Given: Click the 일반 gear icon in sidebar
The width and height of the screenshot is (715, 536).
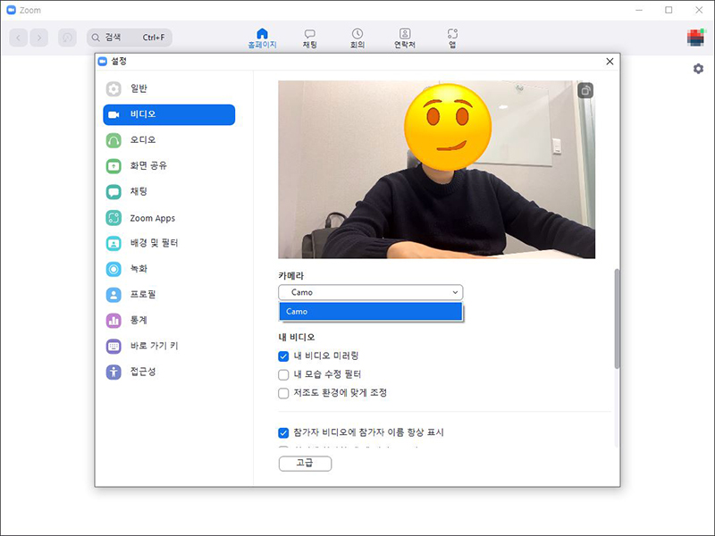Looking at the screenshot, I should click(114, 88).
